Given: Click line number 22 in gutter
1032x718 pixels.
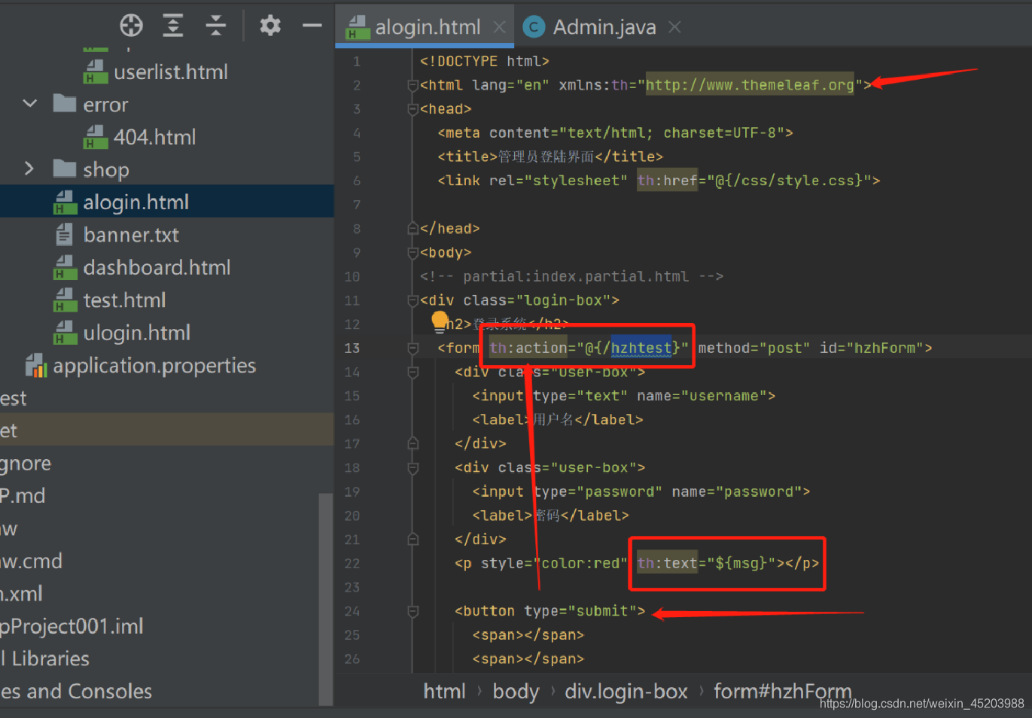Looking at the screenshot, I should point(352,564).
